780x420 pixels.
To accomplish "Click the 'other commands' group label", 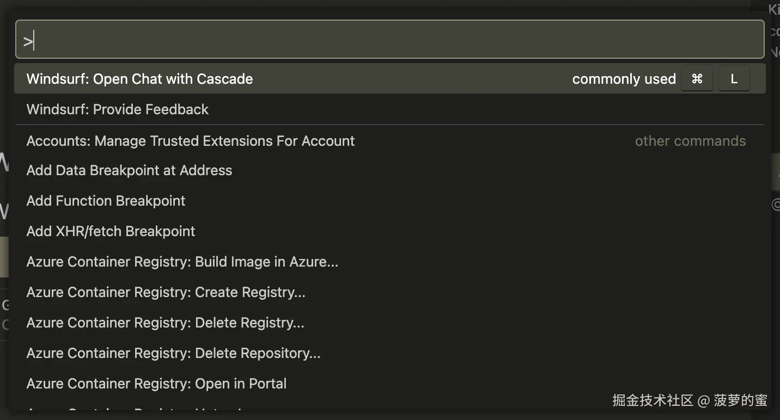I will click(690, 141).
